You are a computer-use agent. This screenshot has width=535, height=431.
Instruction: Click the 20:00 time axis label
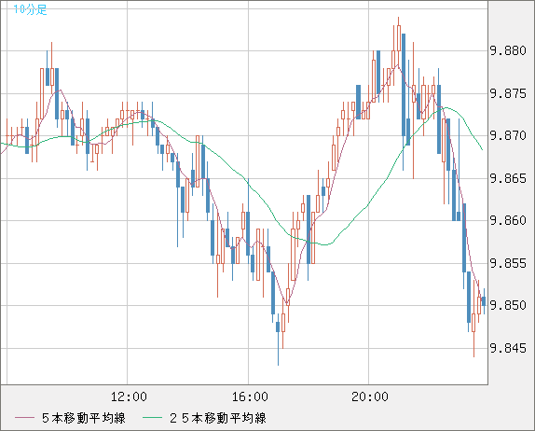[x=370, y=396]
